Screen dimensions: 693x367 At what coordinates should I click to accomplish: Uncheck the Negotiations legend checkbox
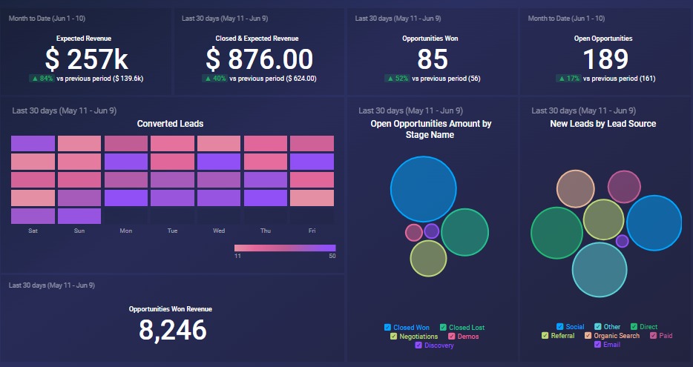click(394, 337)
